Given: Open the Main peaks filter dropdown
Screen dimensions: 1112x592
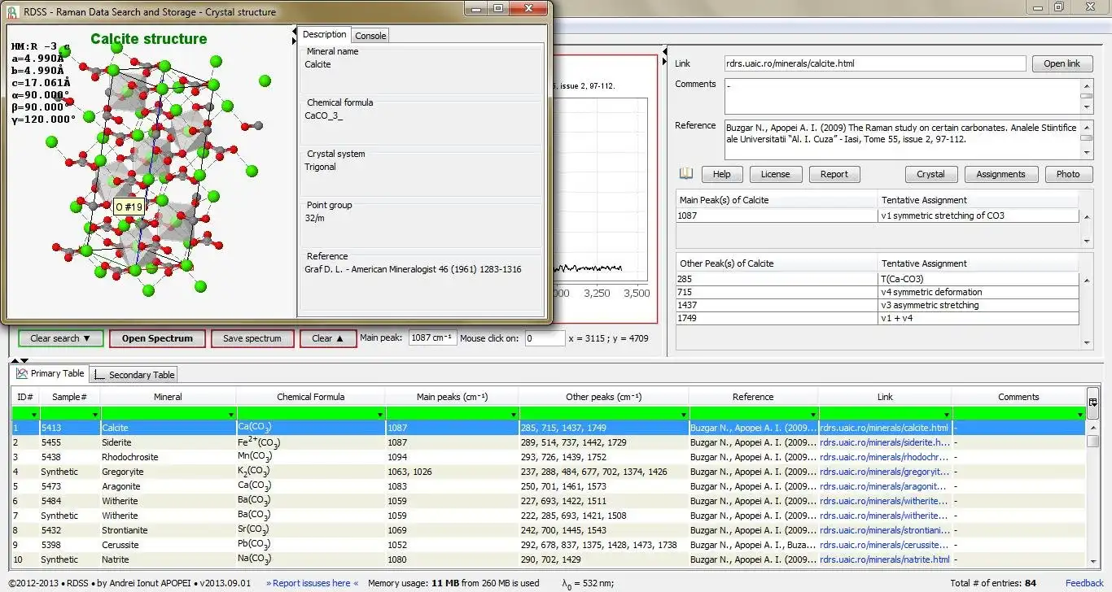Looking at the screenshot, I should 514,415.
